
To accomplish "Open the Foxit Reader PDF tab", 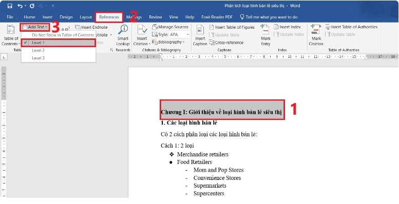I will (217, 17).
